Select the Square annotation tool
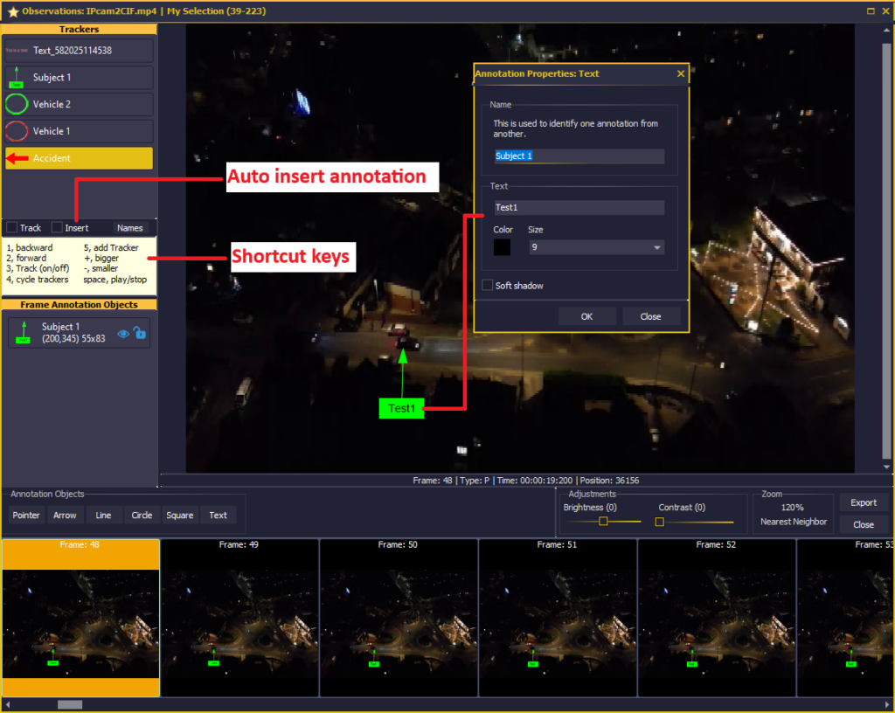 [180, 515]
